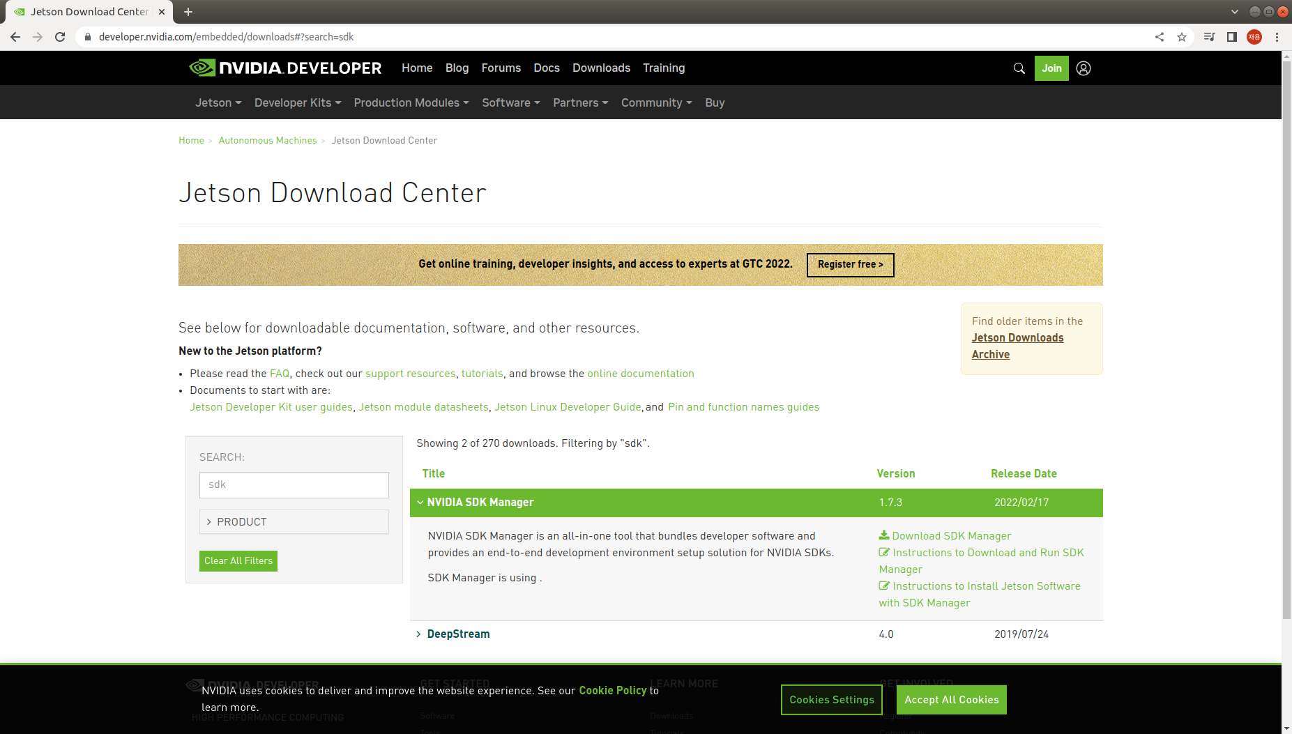Sort by Title column header
This screenshot has width=1292, height=734.
pyautogui.click(x=433, y=474)
